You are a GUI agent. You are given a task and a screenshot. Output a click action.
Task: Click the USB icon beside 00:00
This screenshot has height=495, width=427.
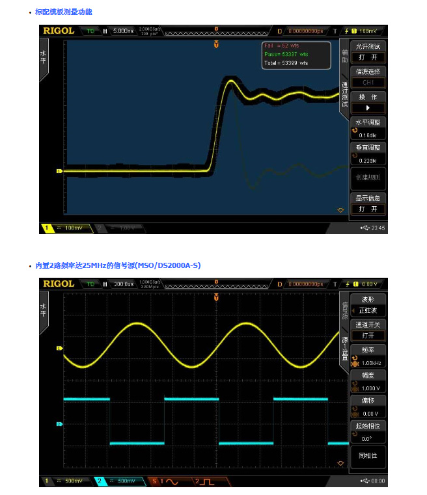point(363,481)
